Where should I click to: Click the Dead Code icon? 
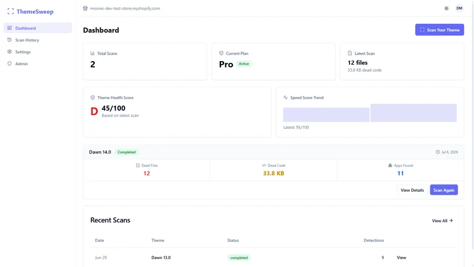tap(264, 166)
